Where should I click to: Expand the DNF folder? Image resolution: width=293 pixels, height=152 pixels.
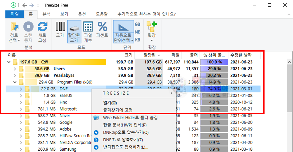click(21, 89)
